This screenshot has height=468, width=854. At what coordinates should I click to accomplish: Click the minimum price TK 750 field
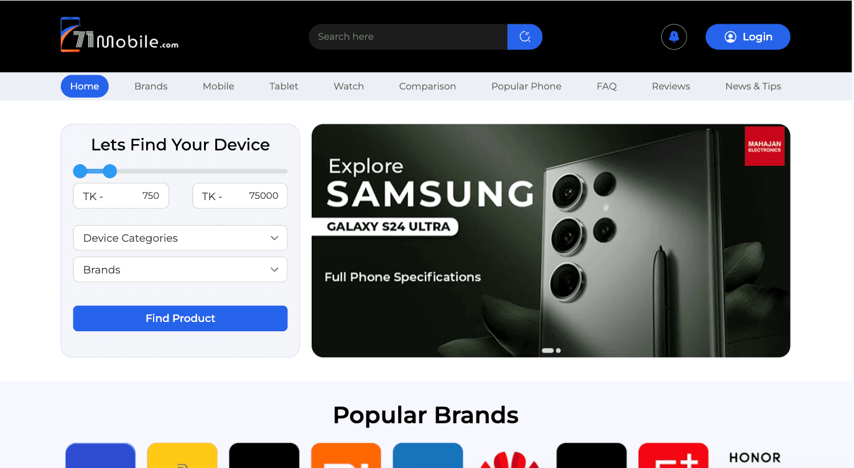click(121, 196)
